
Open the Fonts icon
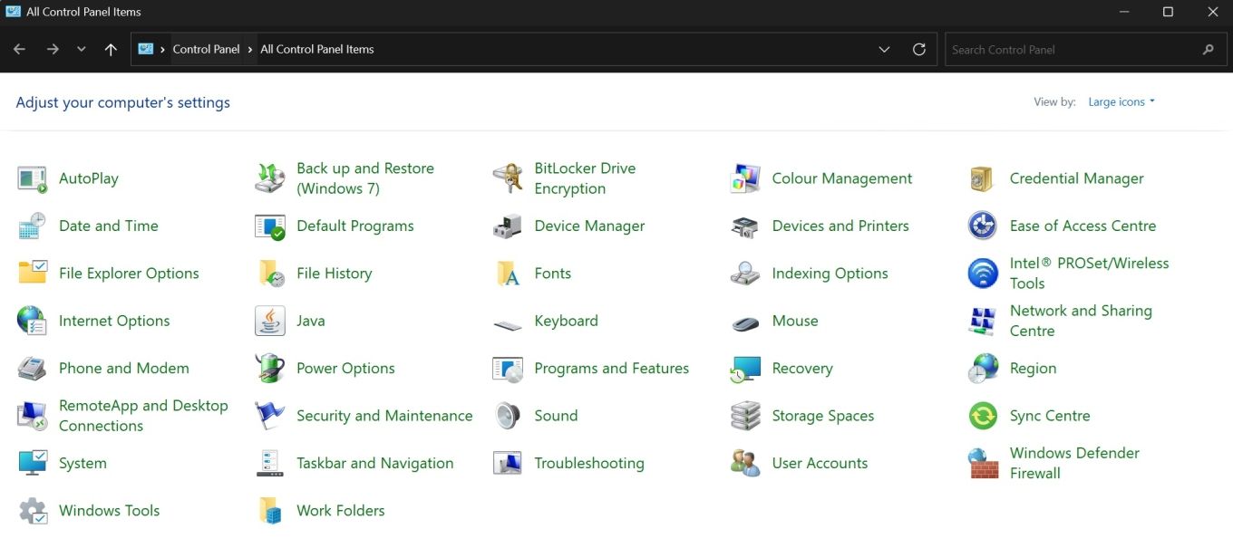[551, 273]
